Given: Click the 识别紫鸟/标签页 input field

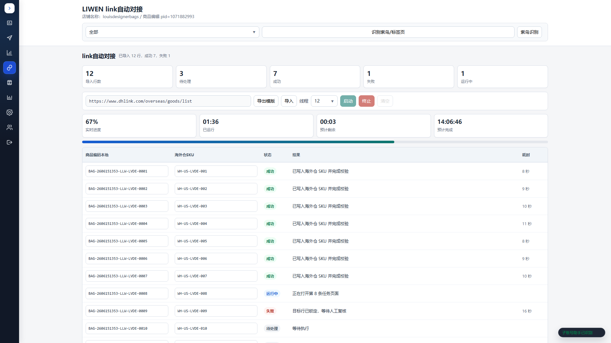Looking at the screenshot, I should [388, 32].
